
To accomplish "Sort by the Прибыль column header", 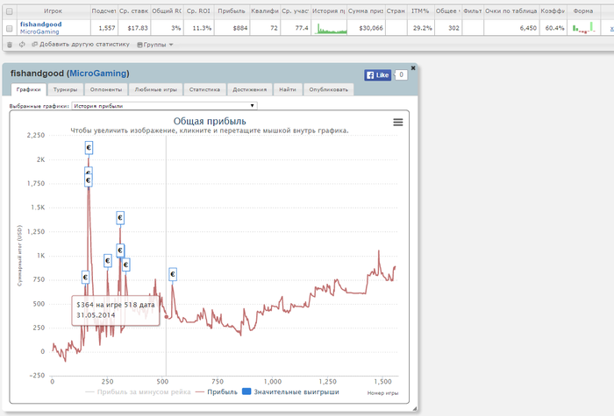I will (232, 11).
